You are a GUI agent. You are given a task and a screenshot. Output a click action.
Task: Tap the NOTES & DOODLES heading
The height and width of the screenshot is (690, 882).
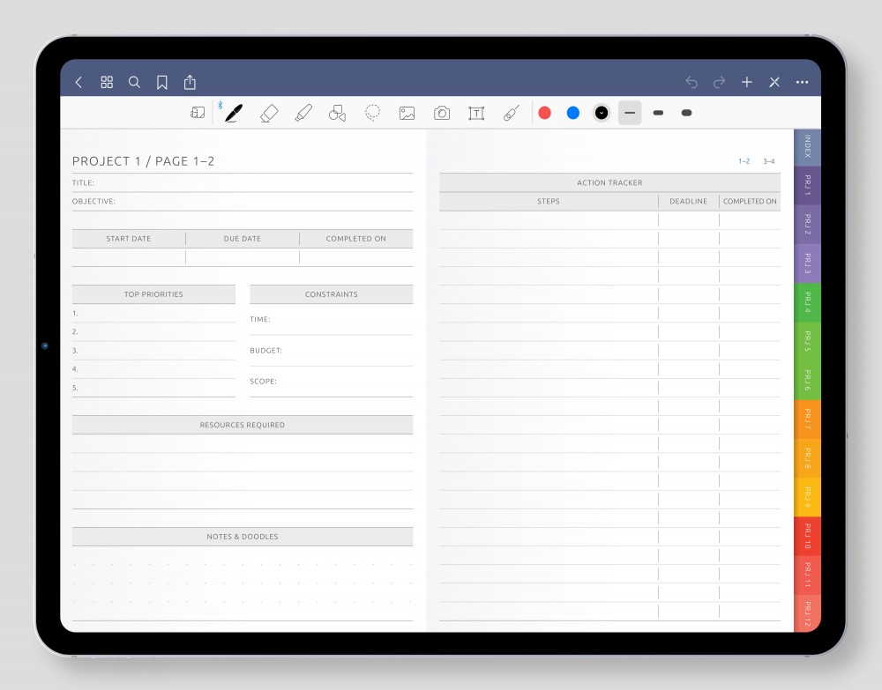click(x=243, y=537)
